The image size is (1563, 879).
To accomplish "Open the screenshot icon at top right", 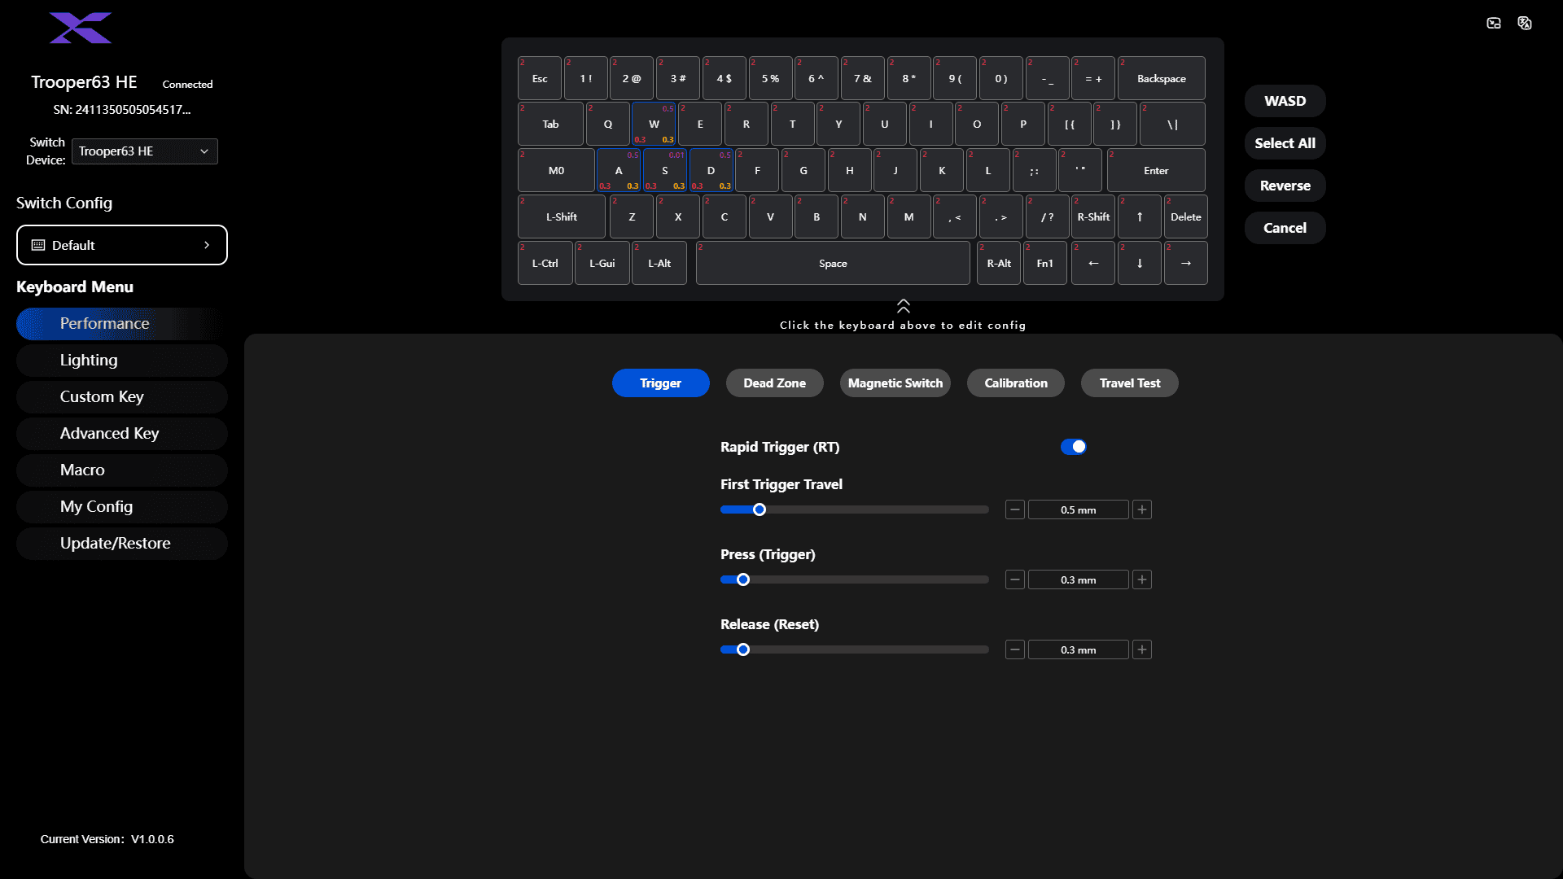I will point(1494,23).
